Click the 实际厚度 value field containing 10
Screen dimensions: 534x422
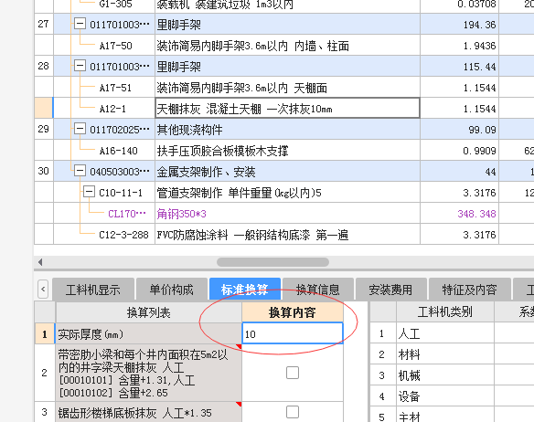pos(293,333)
